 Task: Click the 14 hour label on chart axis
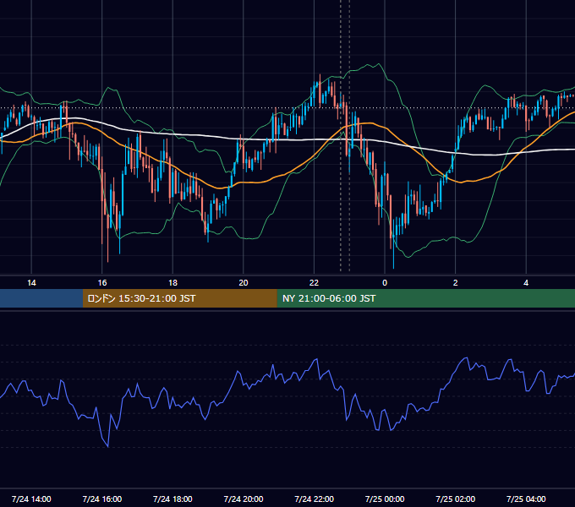coord(31,283)
